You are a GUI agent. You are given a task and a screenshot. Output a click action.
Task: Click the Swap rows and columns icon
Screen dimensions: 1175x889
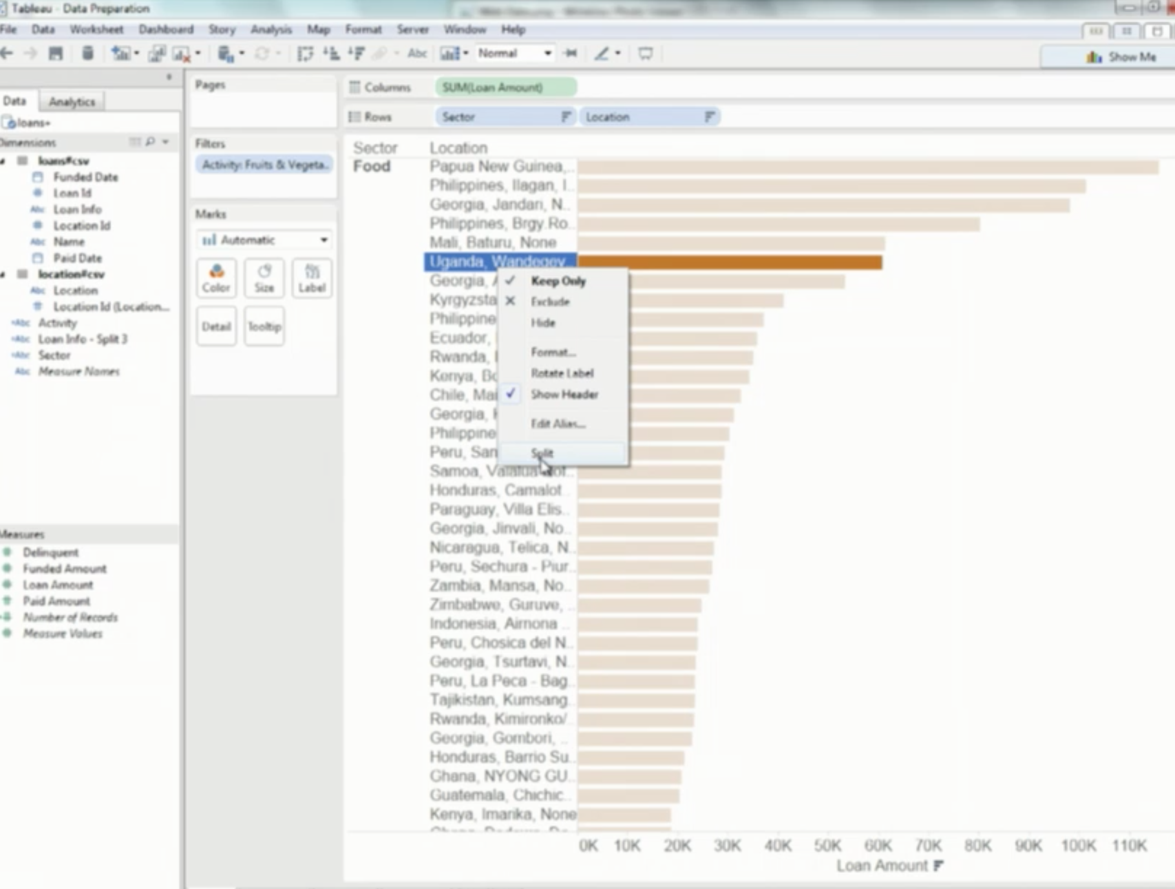[304, 54]
